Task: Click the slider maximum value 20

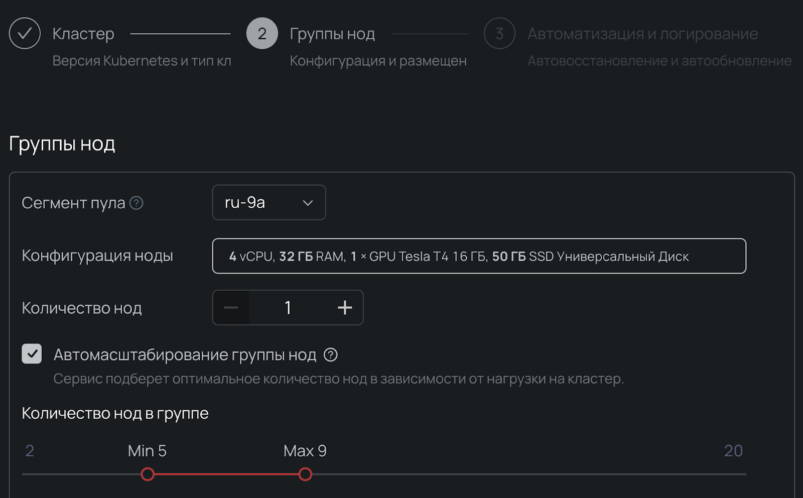Action: pyautogui.click(x=733, y=451)
